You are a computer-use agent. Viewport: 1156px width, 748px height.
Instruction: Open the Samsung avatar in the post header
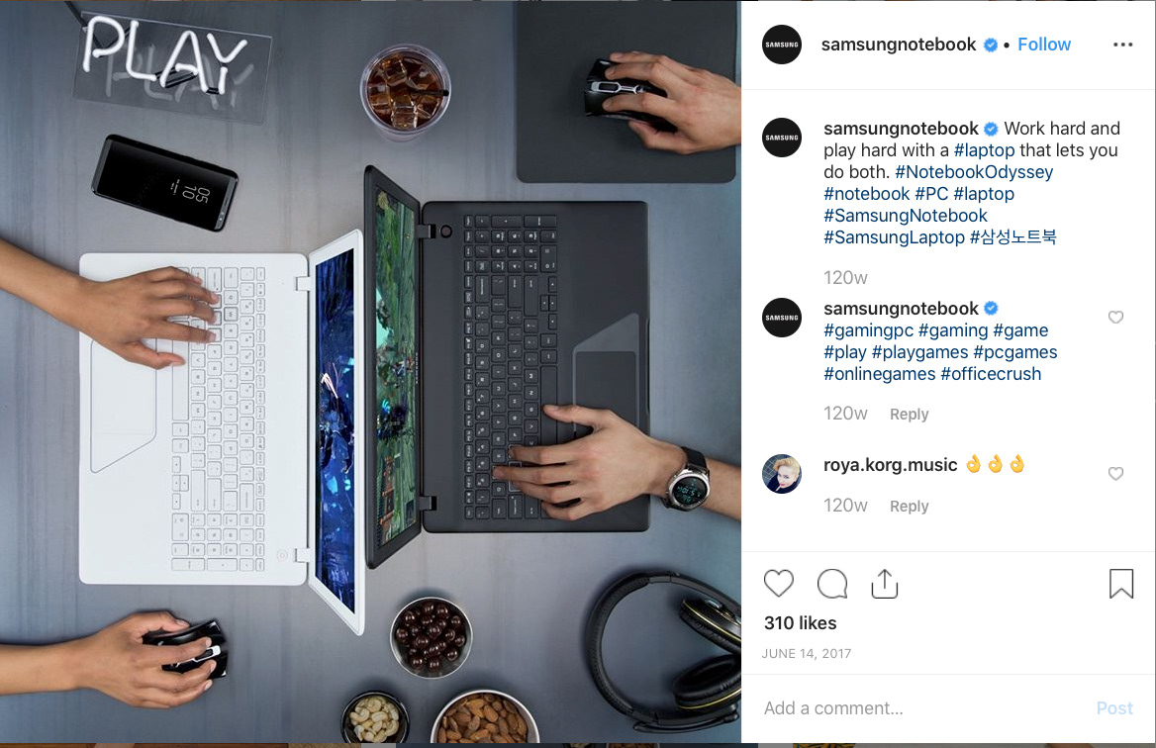click(x=782, y=45)
